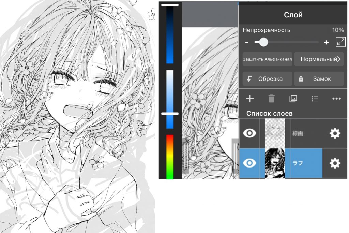Add image layer from gallery icon
Image resolution: width=349 pixels, height=233 pixels.
293,99
